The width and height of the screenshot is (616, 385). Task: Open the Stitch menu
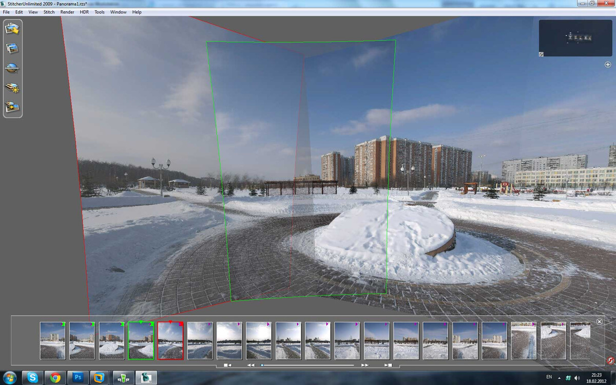[x=49, y=12]
